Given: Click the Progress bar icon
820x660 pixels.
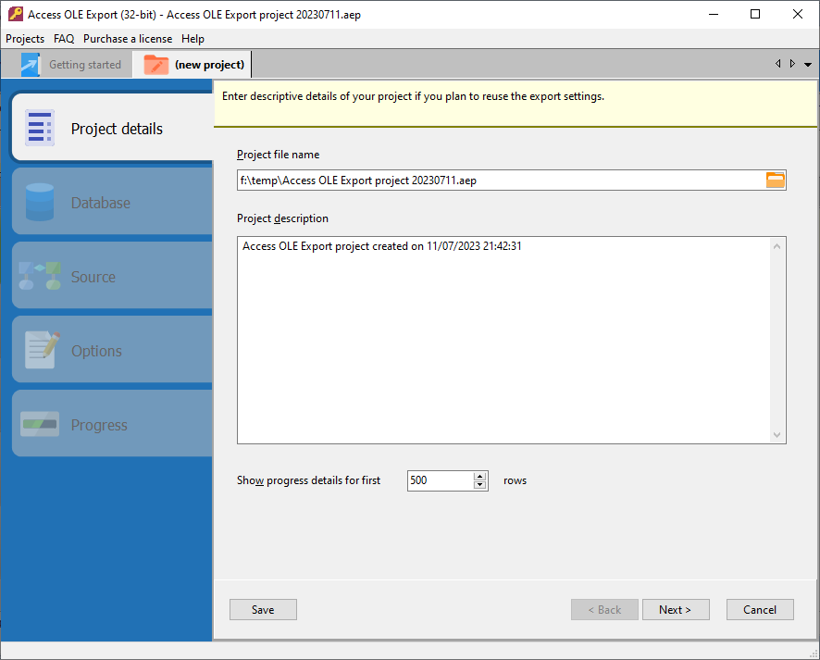Looking at the screenshot, I should 40,425.
